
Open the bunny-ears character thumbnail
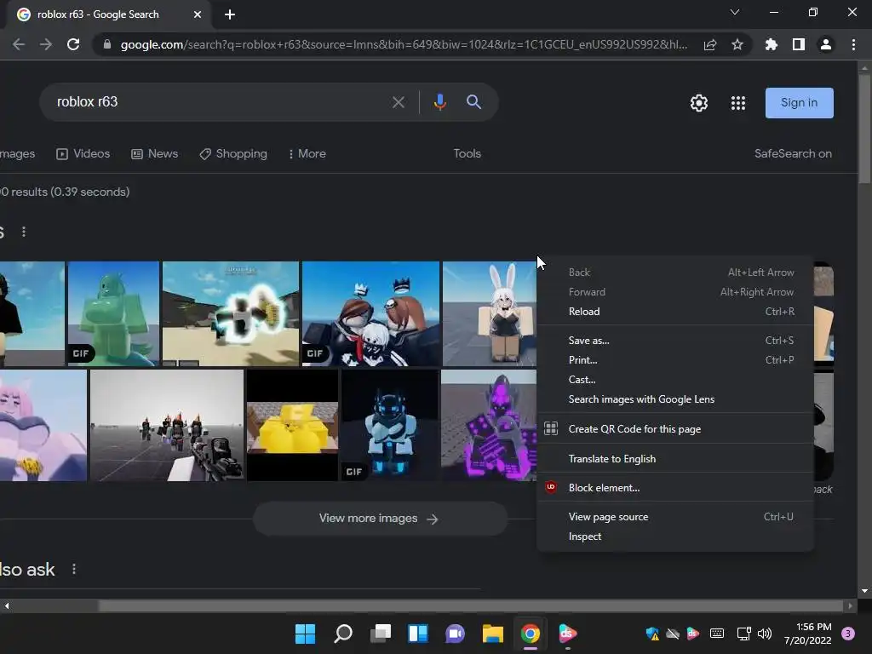click(x=490, y=313)
